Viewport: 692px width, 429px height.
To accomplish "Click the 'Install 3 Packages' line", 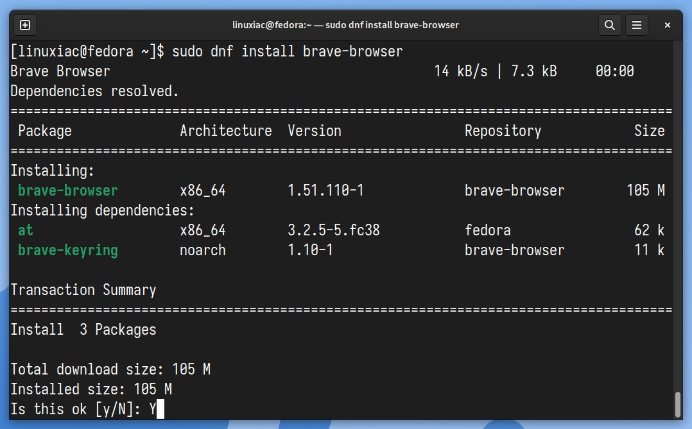I will (83, 330).
